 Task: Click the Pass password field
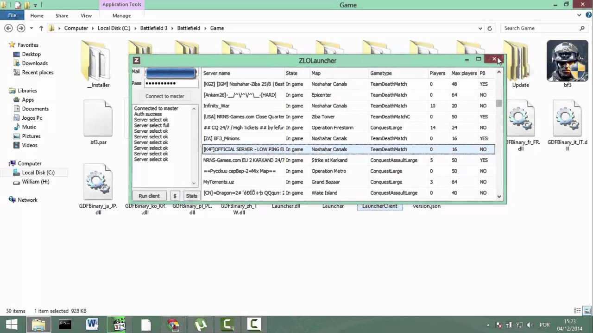[x=171, y=83]
